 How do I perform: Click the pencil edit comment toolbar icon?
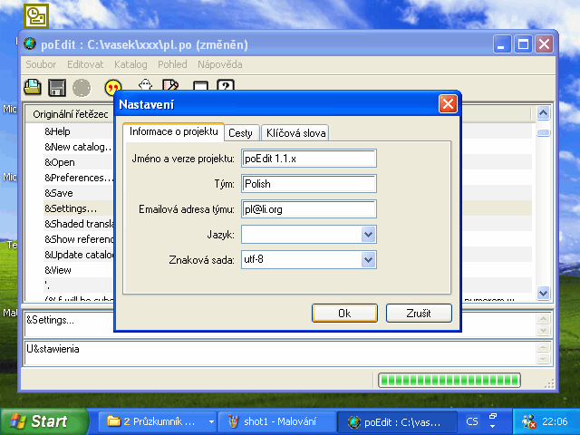tap(169, 87)
